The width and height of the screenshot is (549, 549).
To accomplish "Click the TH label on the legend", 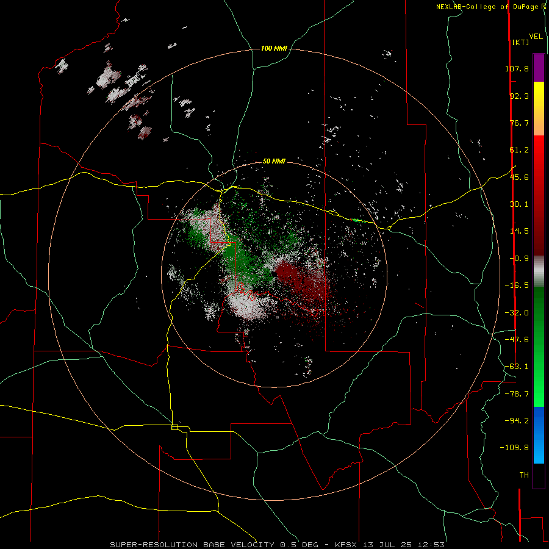I will (x=524, y=475).
